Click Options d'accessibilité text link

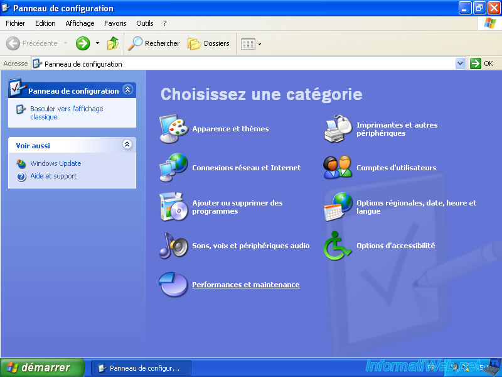(x=396, y=246)
